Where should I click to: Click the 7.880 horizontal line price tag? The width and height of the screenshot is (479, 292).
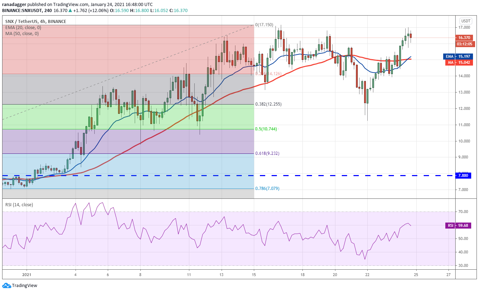(464, 175)
